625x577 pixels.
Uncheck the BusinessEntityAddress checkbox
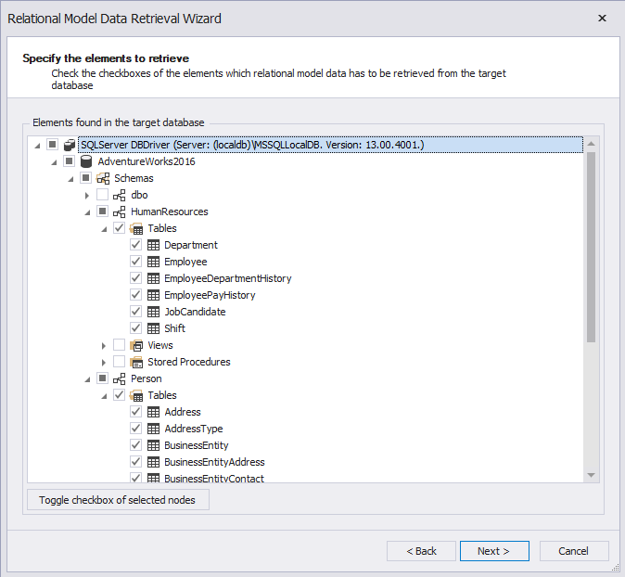click(135, 461)
